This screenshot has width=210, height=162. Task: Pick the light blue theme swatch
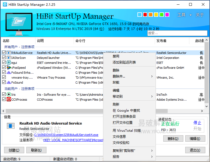(140, 15)
